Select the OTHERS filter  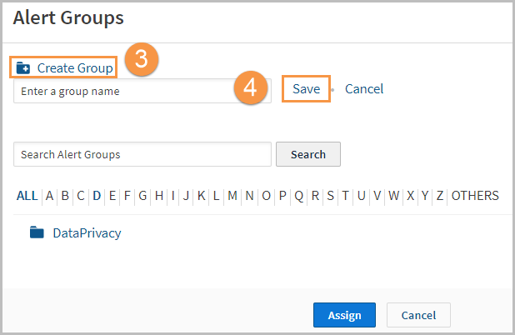pyautogui.click(x=475, y=196)
